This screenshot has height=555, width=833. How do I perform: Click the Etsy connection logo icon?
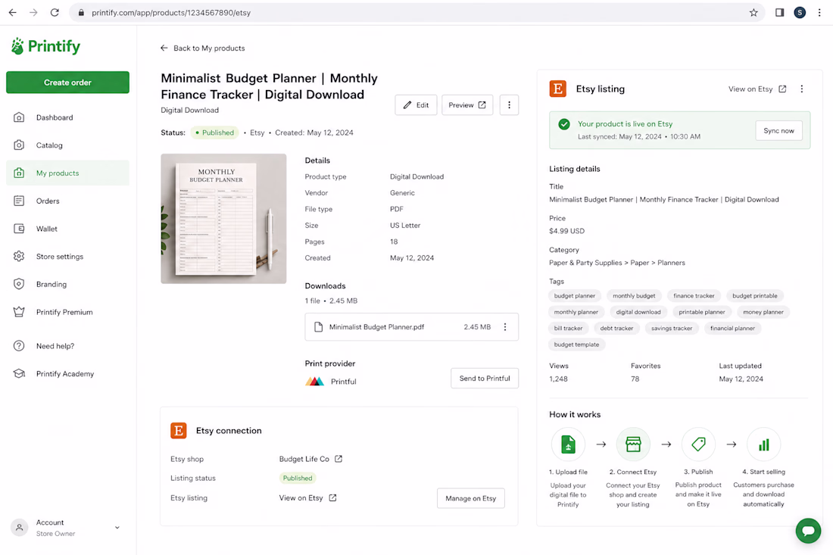tap(179, 431)
